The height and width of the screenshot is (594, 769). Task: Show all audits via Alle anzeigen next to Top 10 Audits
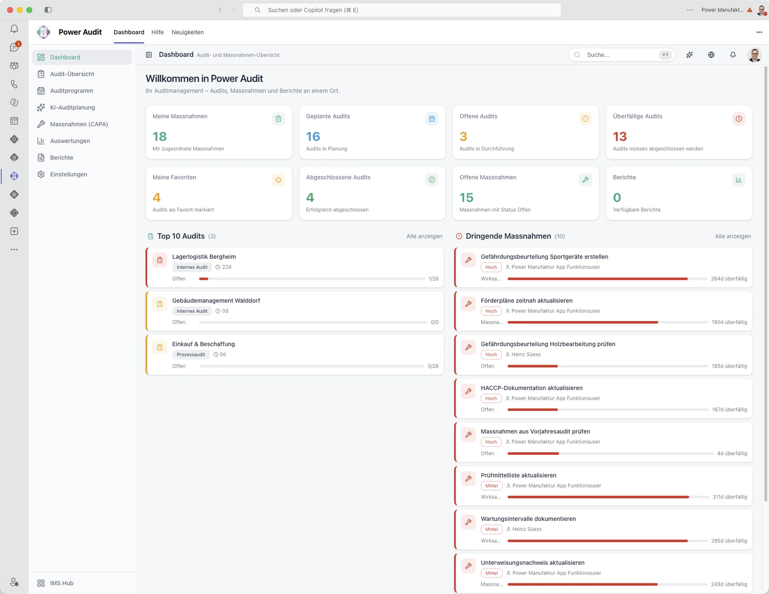coord(424,236)
